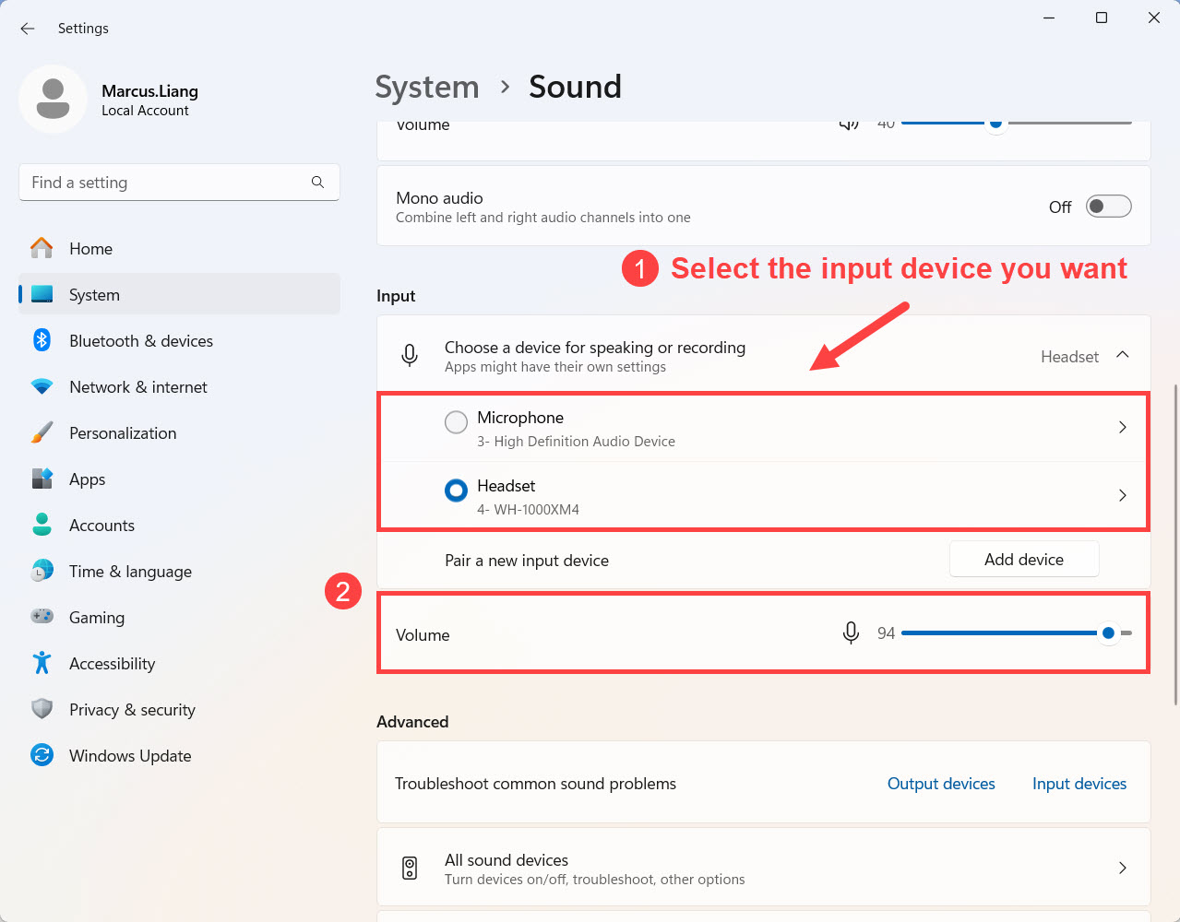Select the Microphone radio button
1180x922 pixels.
(456, 422)
